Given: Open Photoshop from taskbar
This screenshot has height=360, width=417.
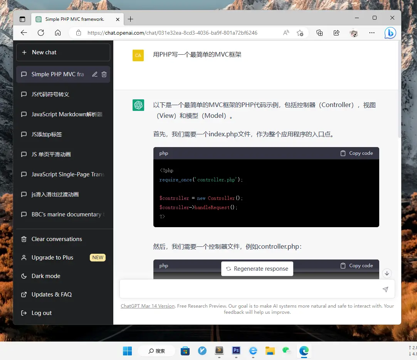Looking at the screenshot, I should point(236,351).
